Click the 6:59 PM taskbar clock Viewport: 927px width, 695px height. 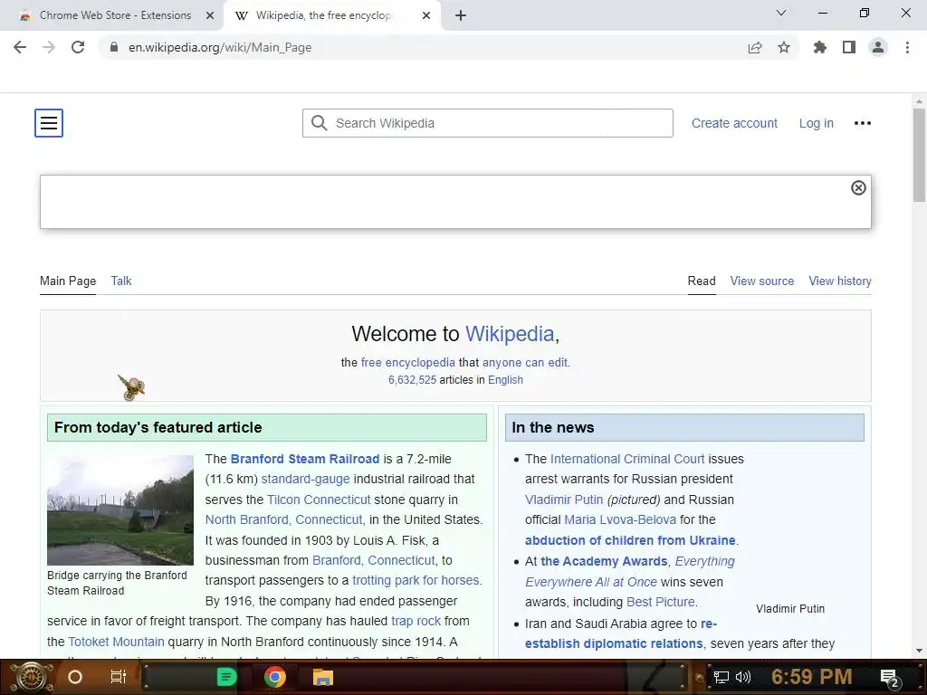[x=811, y=677]
